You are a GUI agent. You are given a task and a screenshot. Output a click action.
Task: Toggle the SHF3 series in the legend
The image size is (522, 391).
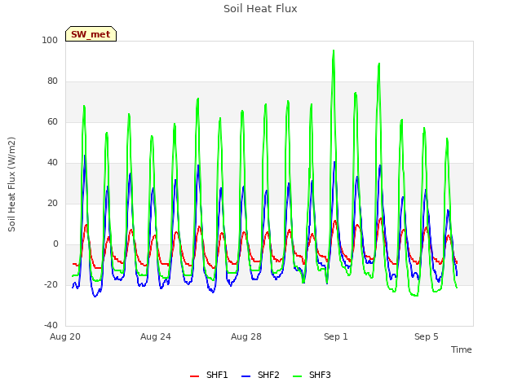(x=312, y=375)
